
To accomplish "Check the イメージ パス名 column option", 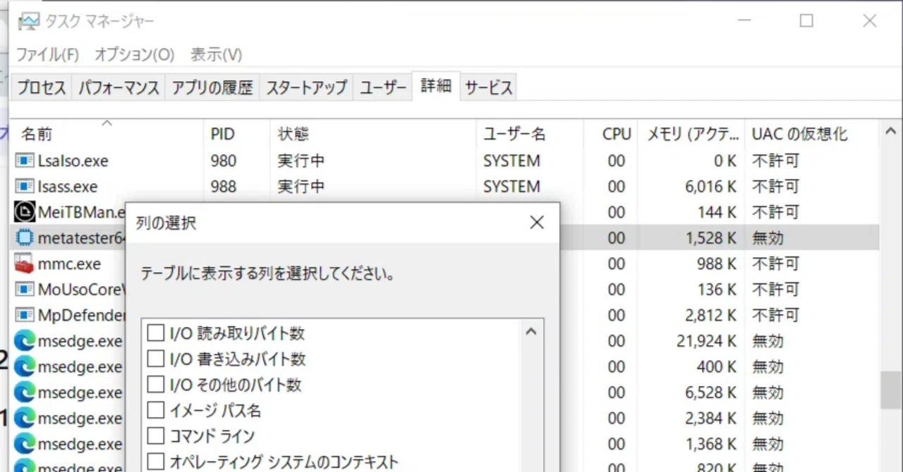I will pyautogui.click(x=155, y=410).
